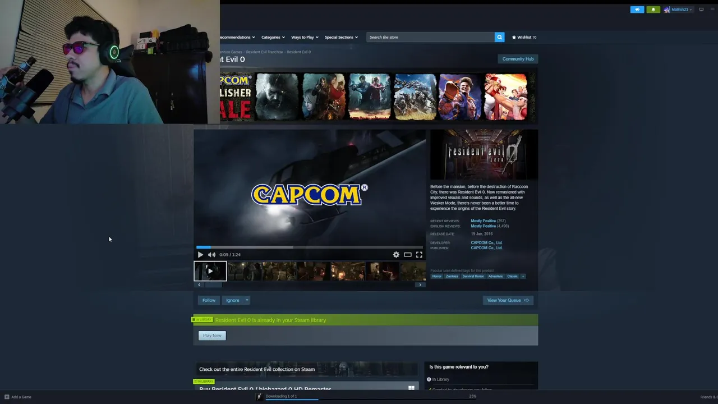The width and height of the screenshot is (718, 404).
Task: Click the In Library badge on green banner
Action: (x=202, y=320)
